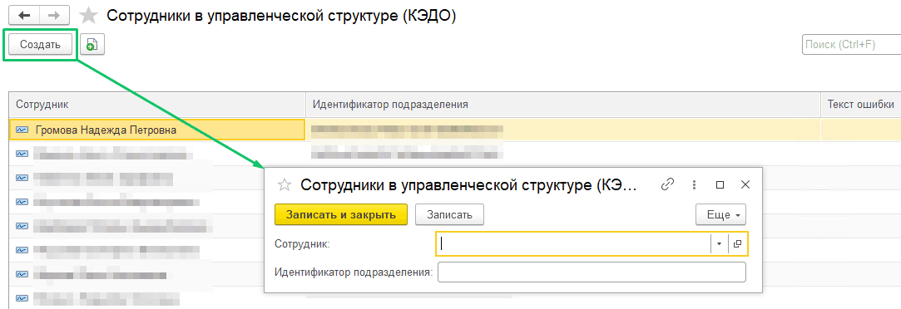The width and height of the screenshot is (901, 309).
Task: Focus the Сотрудник input field
Action: (573, 243)
